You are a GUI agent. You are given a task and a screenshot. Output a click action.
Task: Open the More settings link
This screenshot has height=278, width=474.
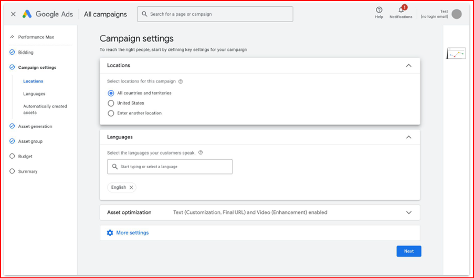point(132,233)
